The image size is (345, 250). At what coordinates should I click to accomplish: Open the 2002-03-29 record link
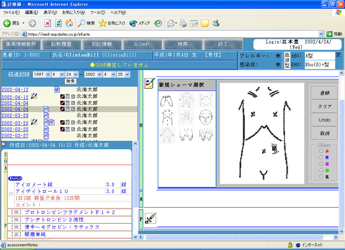pyautogui.click(x=15, y=116)
